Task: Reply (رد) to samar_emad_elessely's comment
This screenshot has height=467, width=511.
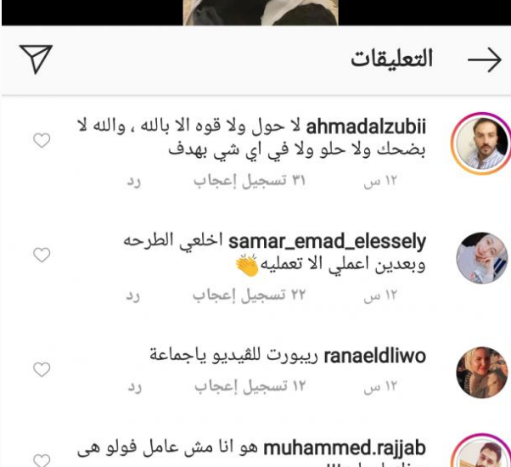Action: click(x=133, y=295)
